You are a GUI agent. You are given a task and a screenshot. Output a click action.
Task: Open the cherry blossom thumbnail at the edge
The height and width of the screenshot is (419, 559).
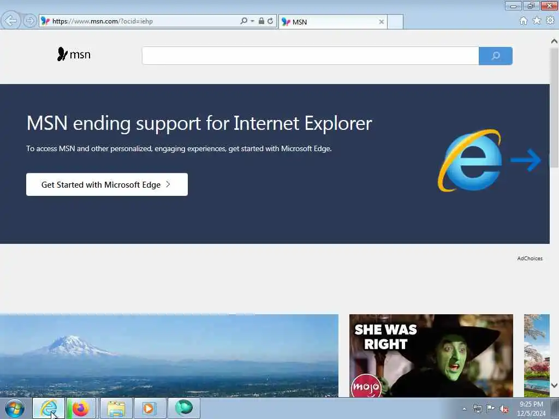click(x=537, y=356)
